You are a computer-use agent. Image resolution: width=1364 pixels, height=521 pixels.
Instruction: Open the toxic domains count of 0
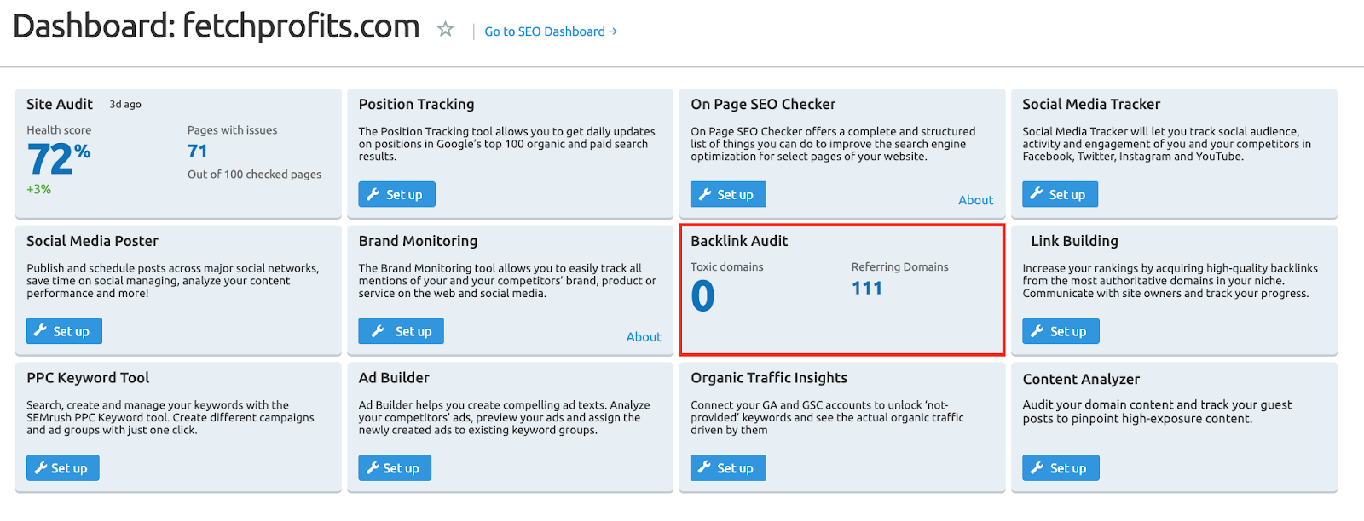tap(702, 296)
